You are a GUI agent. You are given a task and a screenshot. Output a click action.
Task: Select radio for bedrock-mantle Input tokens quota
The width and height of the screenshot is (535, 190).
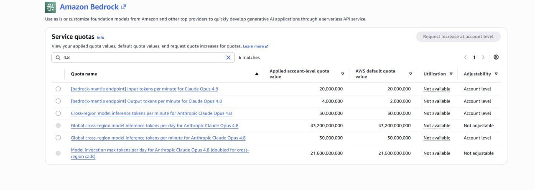[x=58, y=89]
